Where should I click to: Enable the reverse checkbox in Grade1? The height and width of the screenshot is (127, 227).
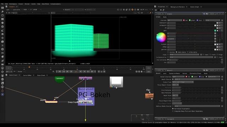click(168, 52)
